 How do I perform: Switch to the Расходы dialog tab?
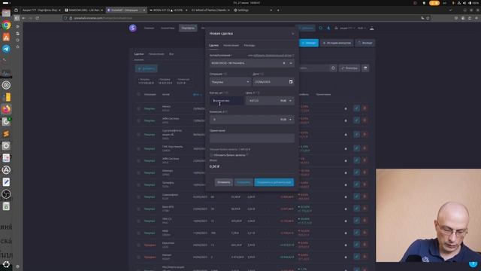[250, 45]
